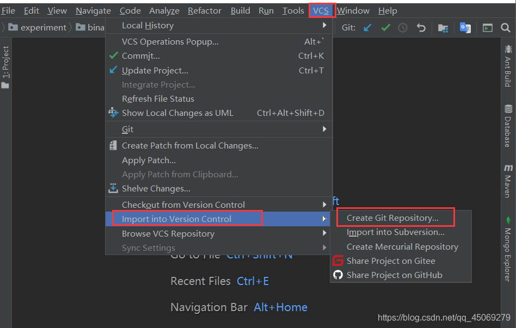The width and height of the screenshot is (516, 328).
Task: Open the Maven tool window
Action: click(508, 181)
